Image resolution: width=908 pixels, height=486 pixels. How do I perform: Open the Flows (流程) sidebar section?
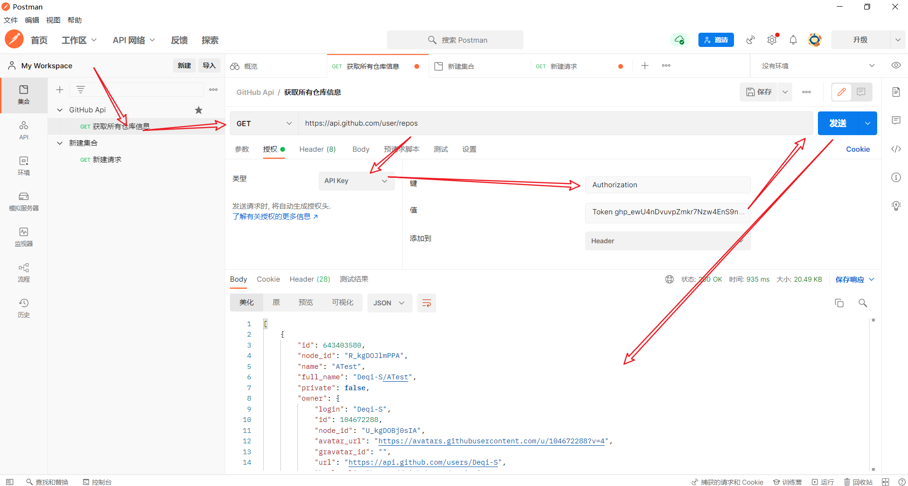click(x=24, y=273)
